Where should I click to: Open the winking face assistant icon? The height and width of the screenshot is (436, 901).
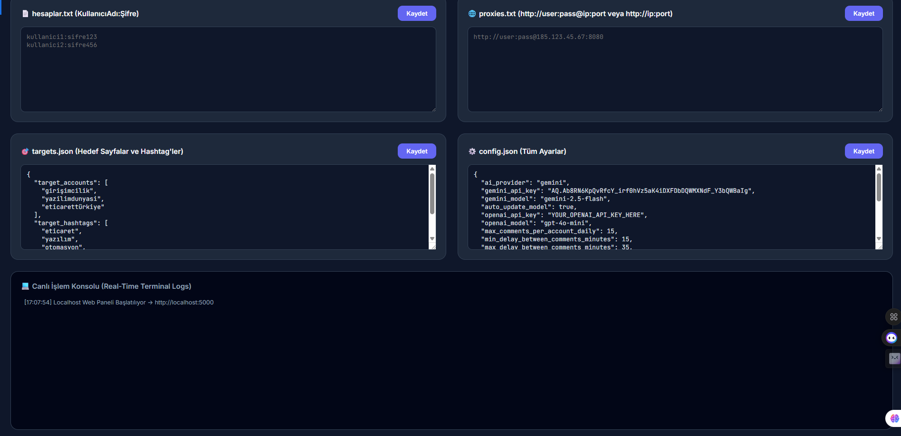click(891, 338)
